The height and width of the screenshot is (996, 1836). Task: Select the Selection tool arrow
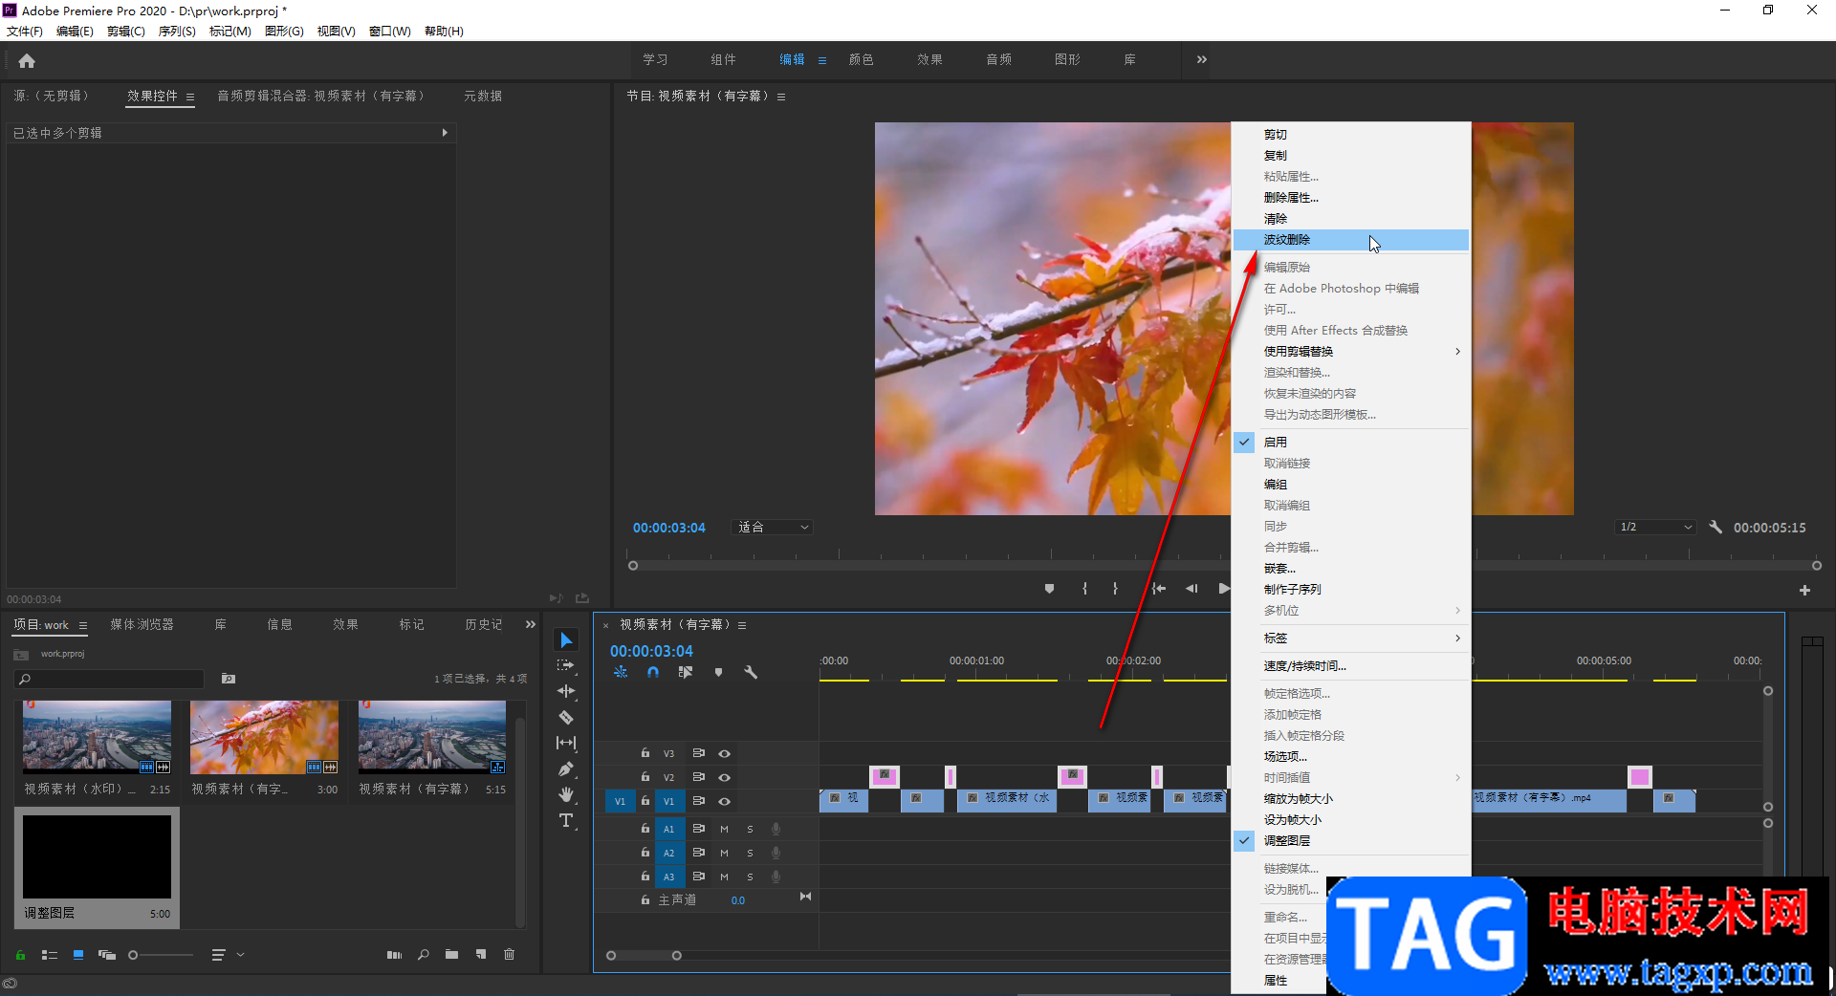(566, 640)
